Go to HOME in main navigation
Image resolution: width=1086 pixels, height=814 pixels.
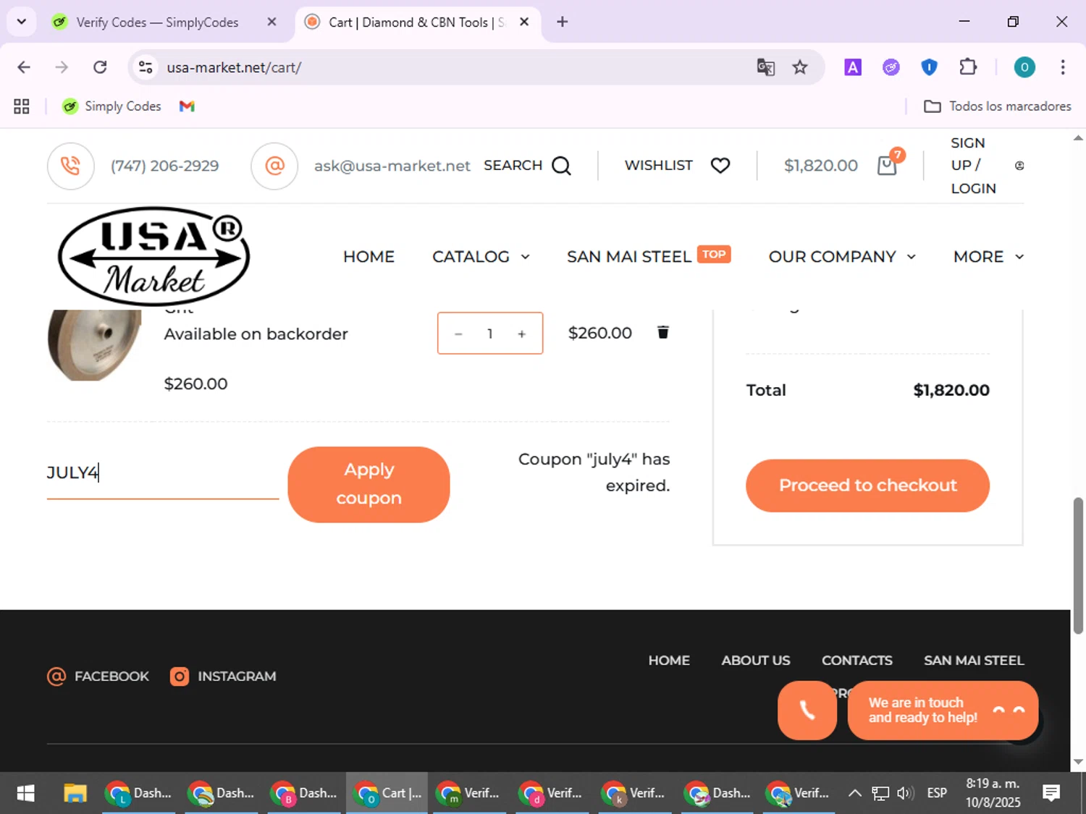[x=369, y=257]
